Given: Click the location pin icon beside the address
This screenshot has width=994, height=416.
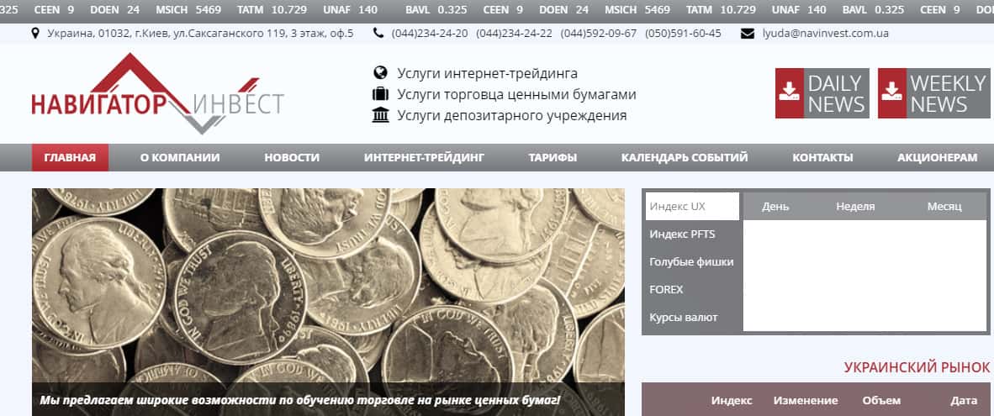Looking at the screenshot, I should pyautogui.click(x=35, y=33).
